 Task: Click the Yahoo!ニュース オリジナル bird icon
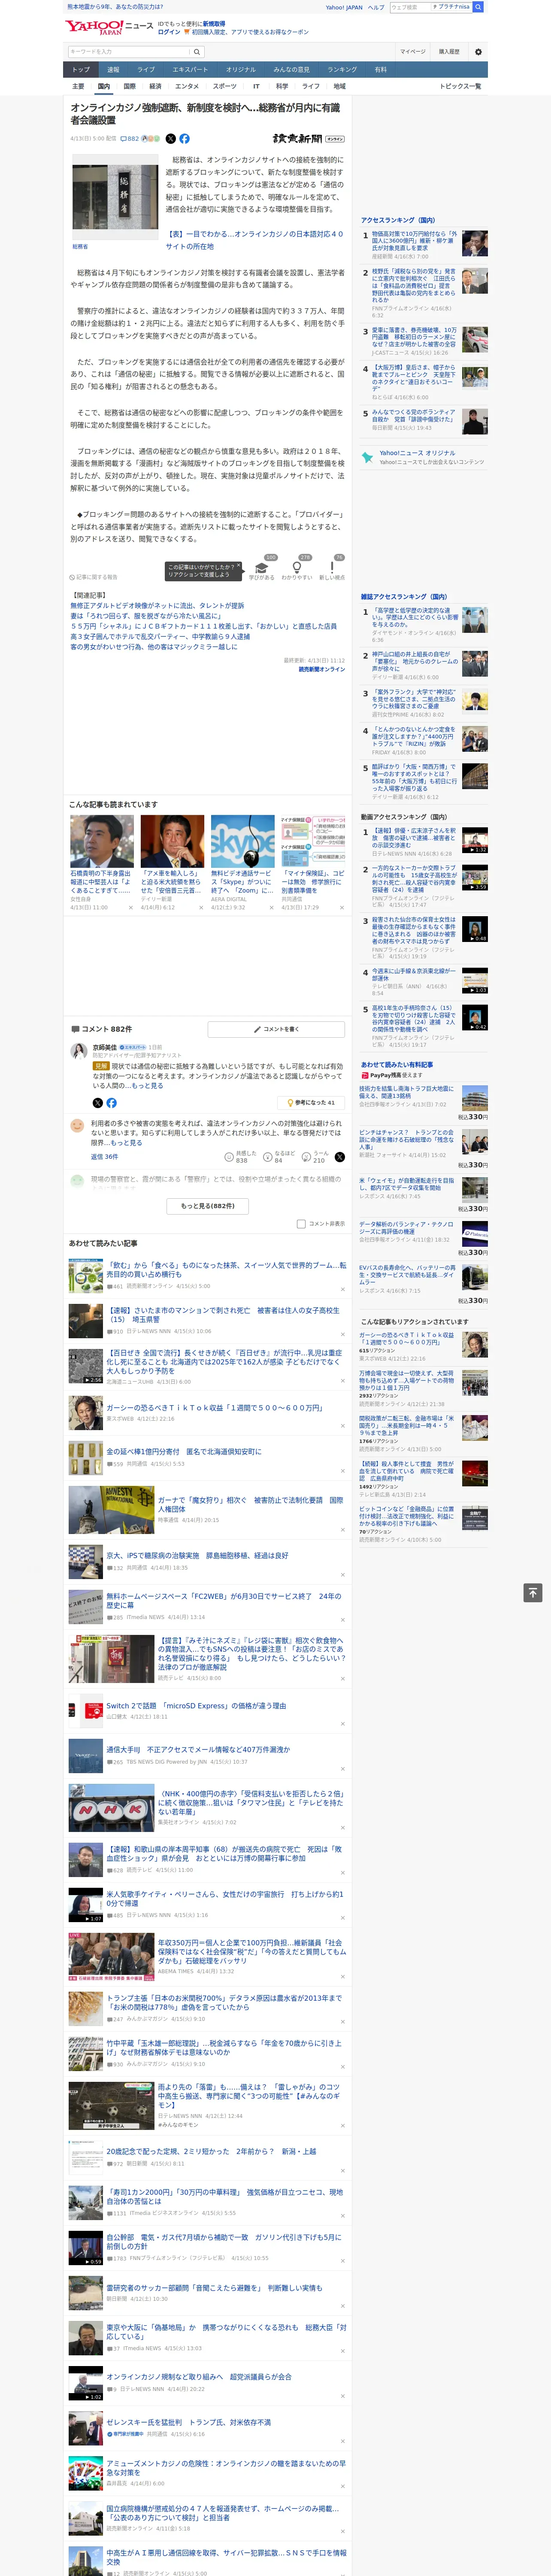(x=368, y=457)
